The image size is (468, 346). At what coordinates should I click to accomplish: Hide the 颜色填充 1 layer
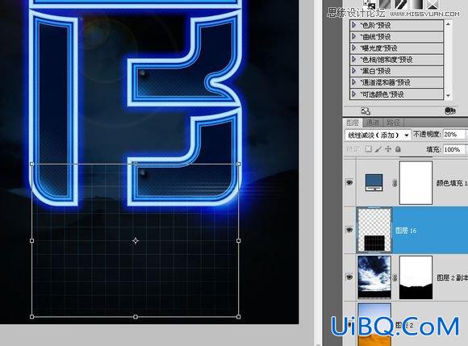coord(349,182)
